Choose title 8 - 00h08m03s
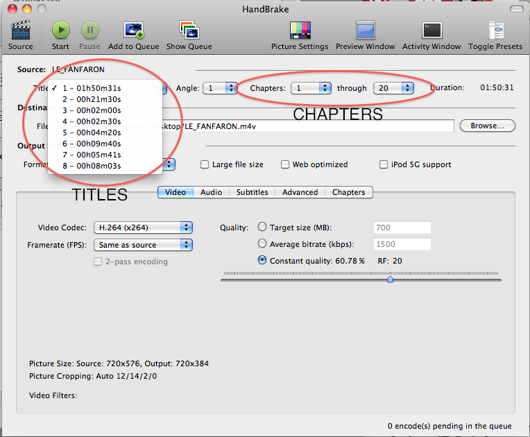The width and height of the screenshot is (530, 437). point(105,166)
